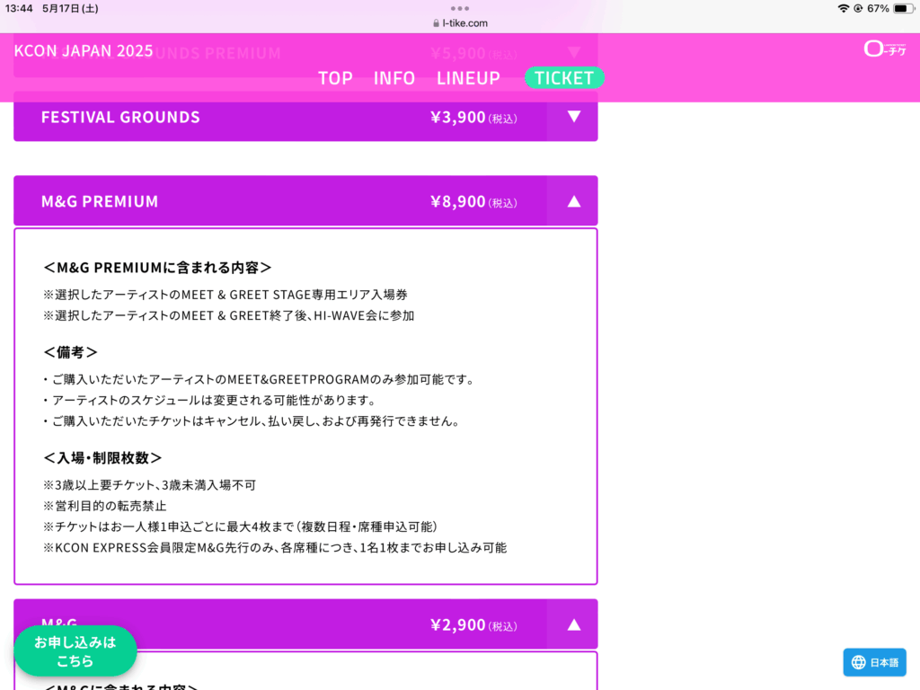The width and height of the screenshot is (920, 690).
Task: Open the L-tike logo link
Action: [x=885, y=49]
